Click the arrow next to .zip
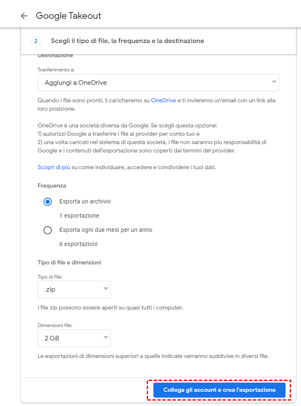 [105, 289]
